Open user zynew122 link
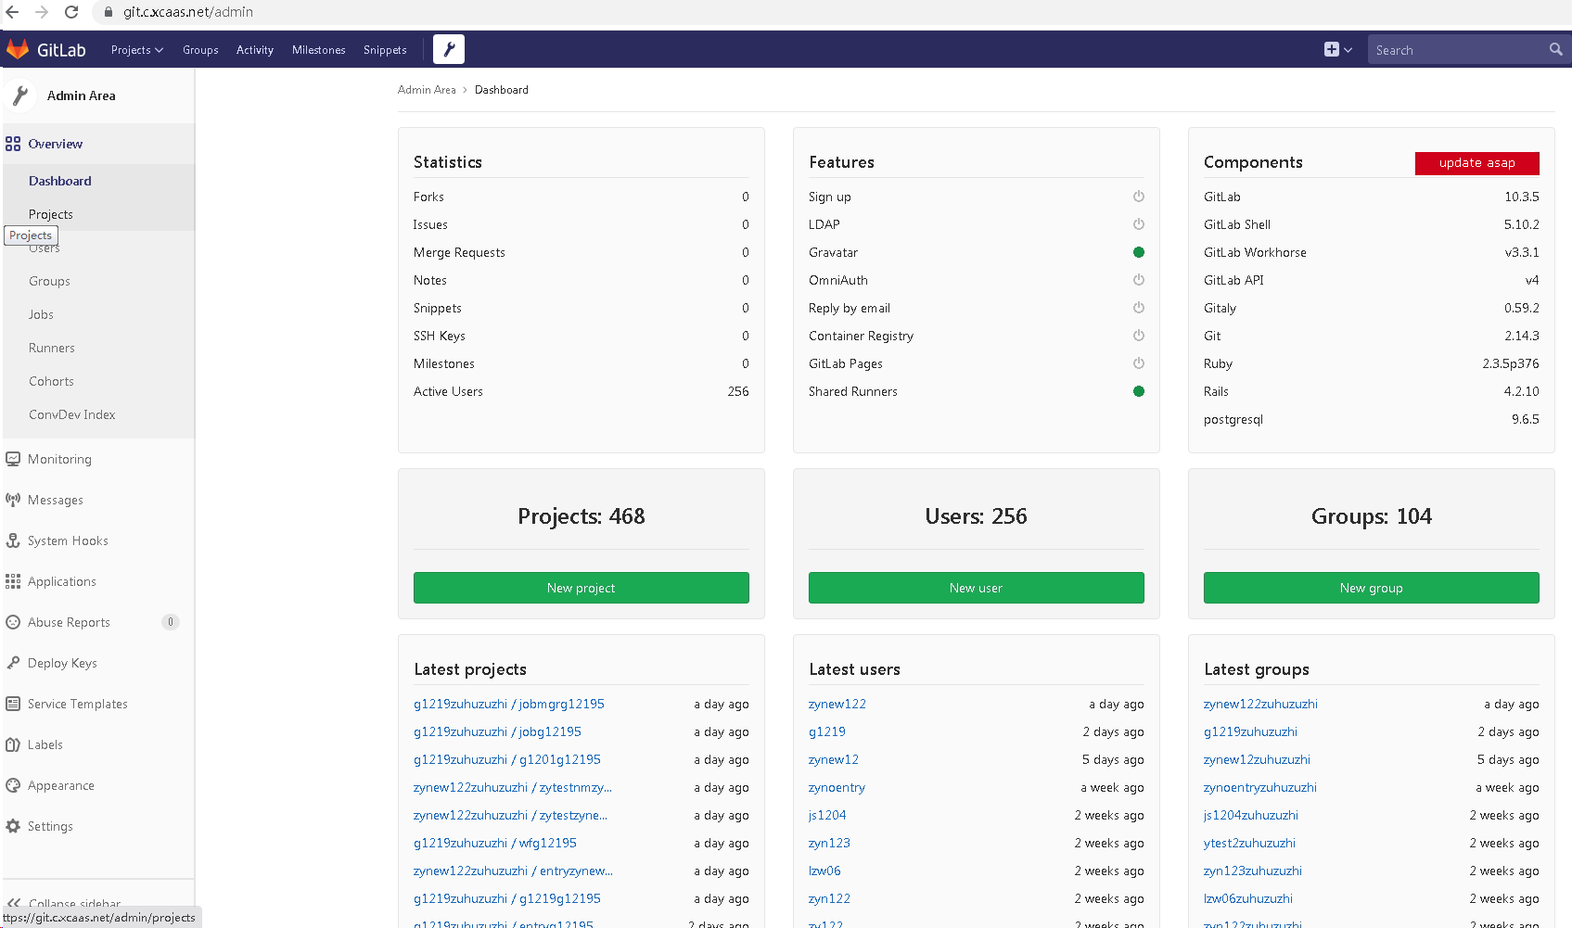This screenshot has width=1572, height=928. coord(837,704)
